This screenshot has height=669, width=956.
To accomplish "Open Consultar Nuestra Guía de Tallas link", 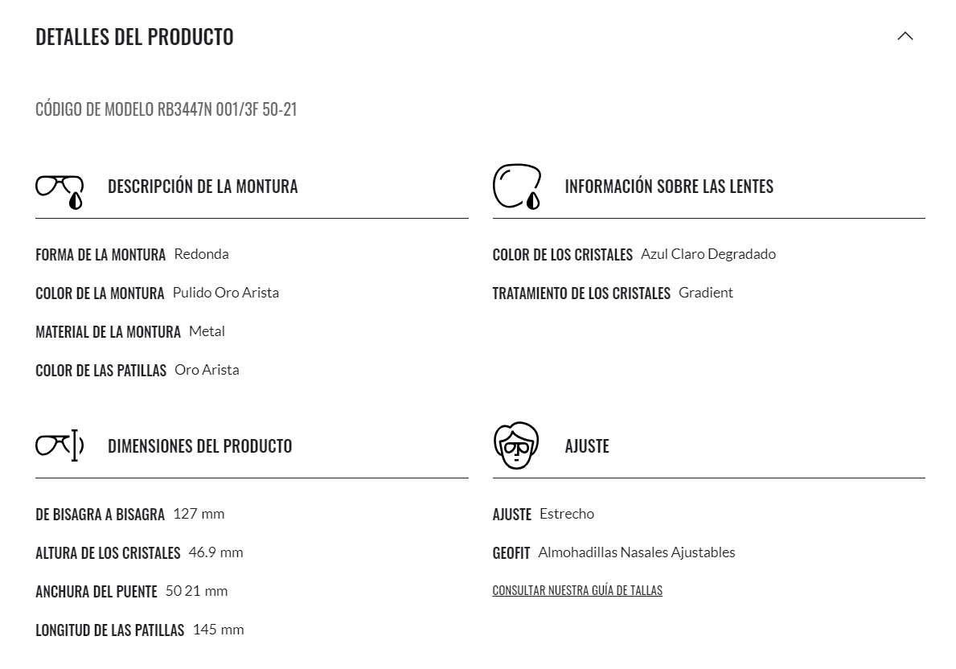I will [x=577, y=590].
